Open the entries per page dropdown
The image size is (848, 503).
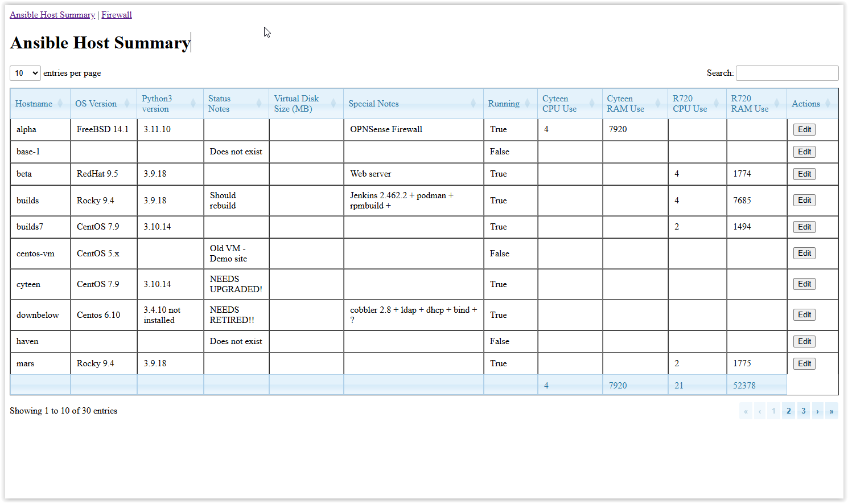click(x=25, y=73)
